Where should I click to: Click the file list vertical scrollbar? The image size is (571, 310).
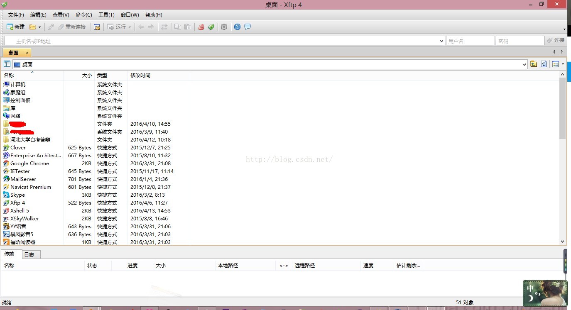[563, 108]
